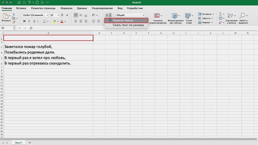
Task: Click the Save icon in the title bar
Action: [24, 2]
